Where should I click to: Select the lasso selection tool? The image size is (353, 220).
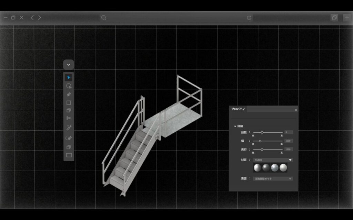coord(69,86)
